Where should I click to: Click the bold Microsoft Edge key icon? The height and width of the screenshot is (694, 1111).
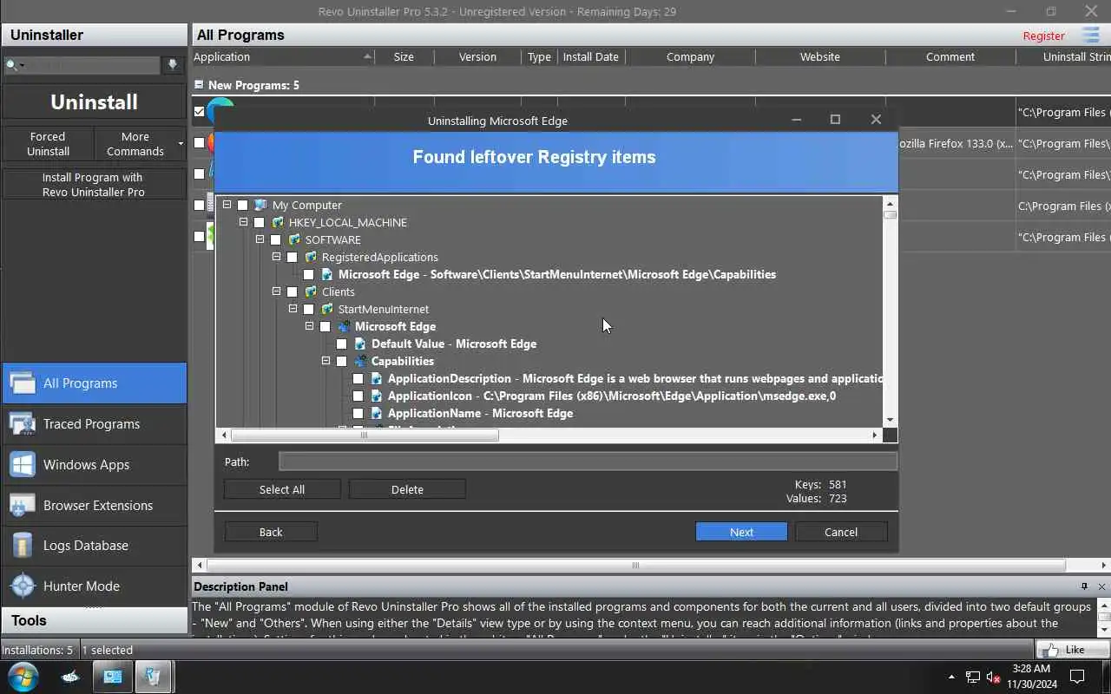(x=343, y=327)
